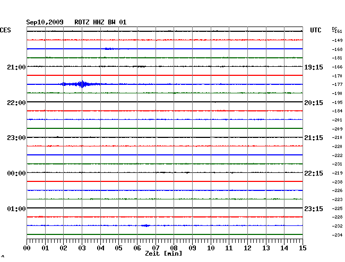Select the DC offset value -184
This screenshot has height=262, width=345.
click(x=337, y=111)
